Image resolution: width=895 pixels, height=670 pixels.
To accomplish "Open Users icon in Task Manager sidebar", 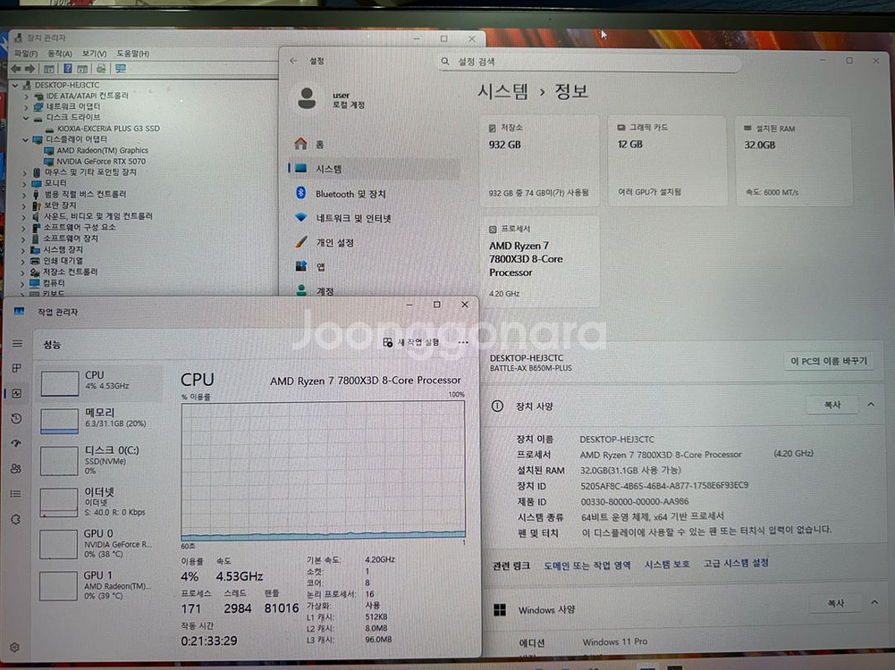I will [16, 468].
